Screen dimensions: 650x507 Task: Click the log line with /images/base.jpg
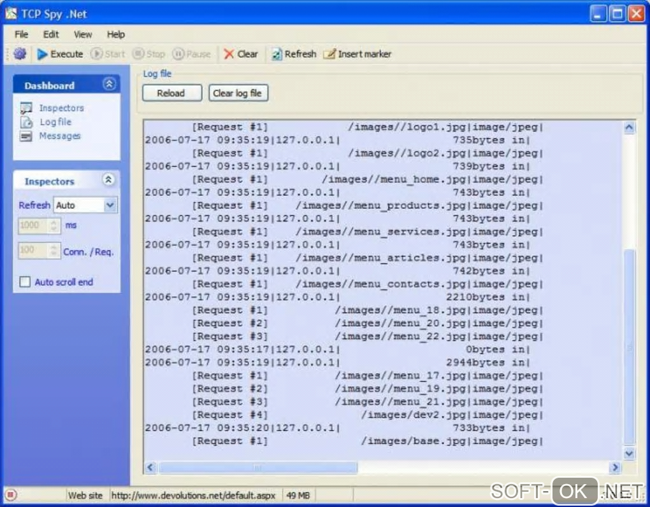click(x=367, y=441)
